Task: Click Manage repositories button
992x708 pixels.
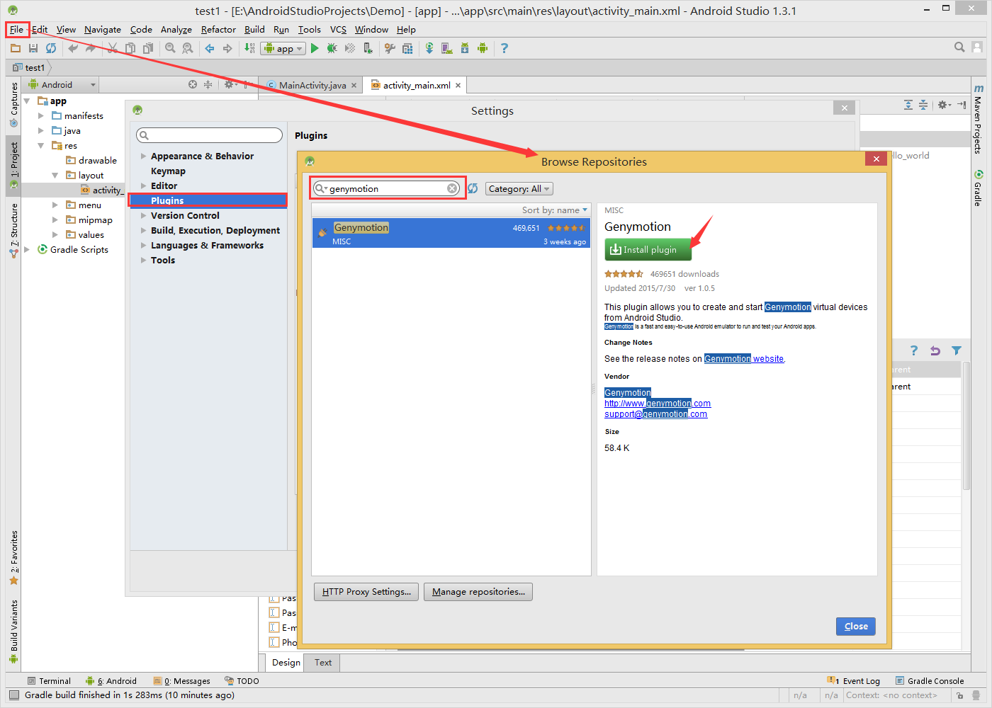Action: [478, 592]
